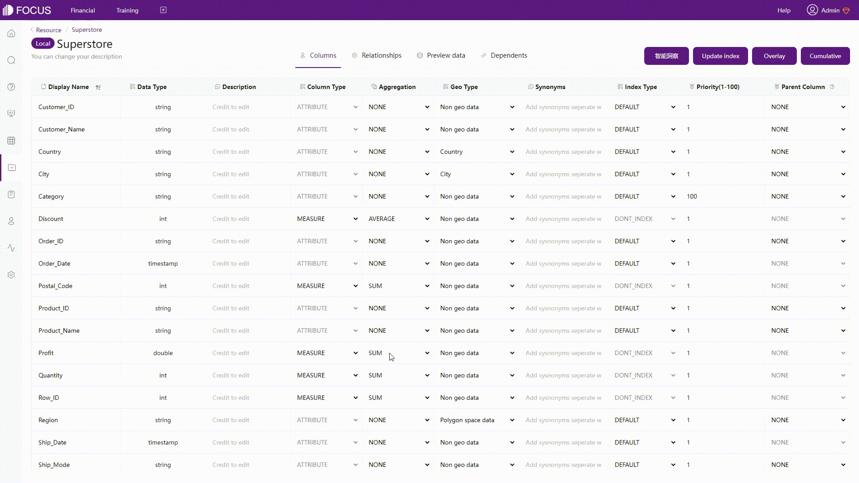Click the grid/table icon in sidebar
Image resolution: width=859 pixels, height=483 pixels.
pyautogui.click(x=11, y=140)
